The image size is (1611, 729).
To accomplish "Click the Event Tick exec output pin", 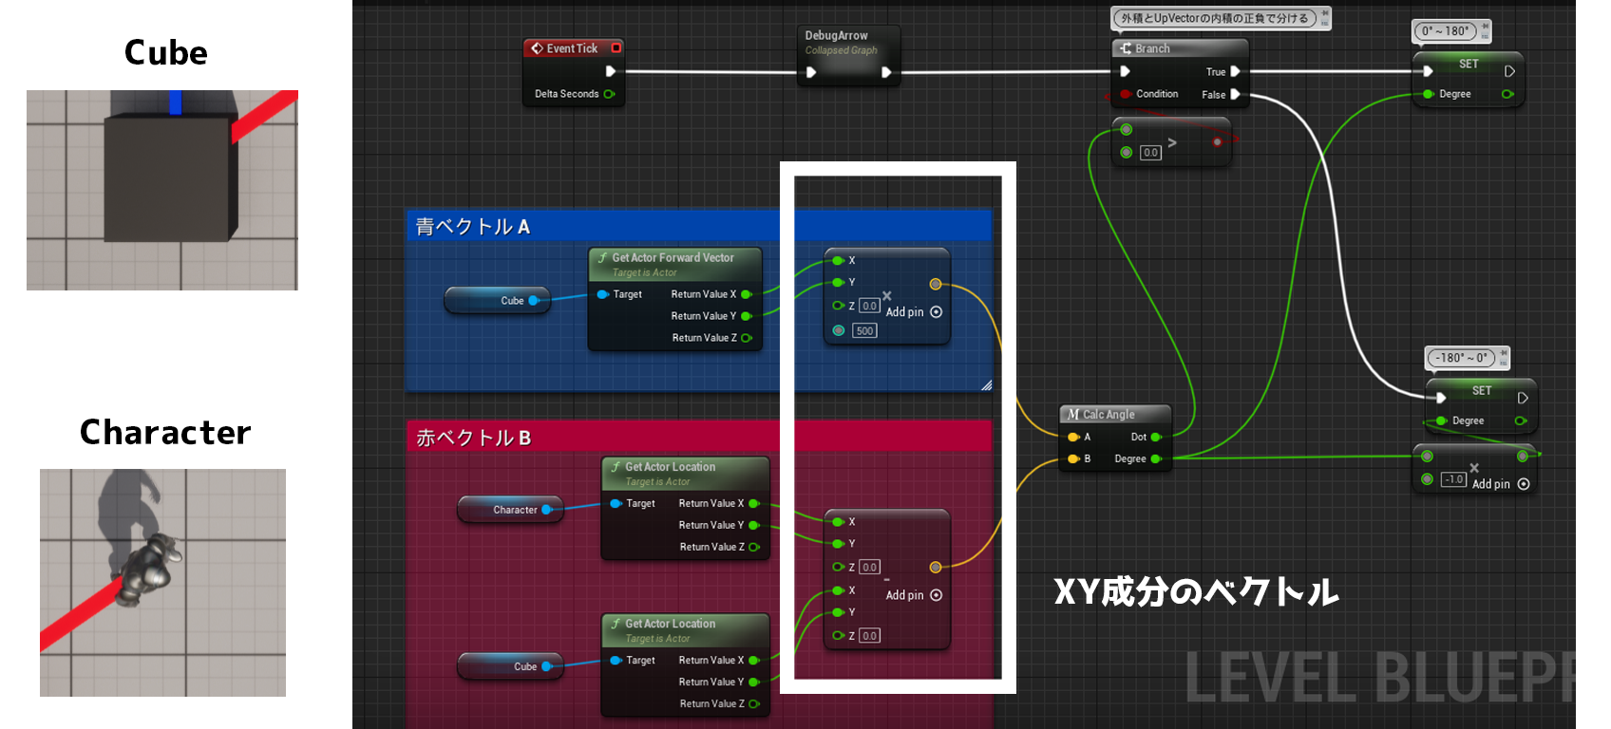I will coord(610,71).
